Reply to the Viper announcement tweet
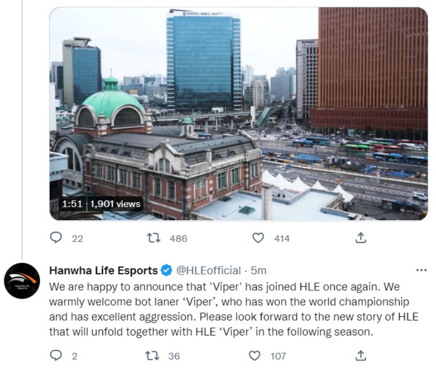This screenshot has width=436, height=369. point(56,355)
